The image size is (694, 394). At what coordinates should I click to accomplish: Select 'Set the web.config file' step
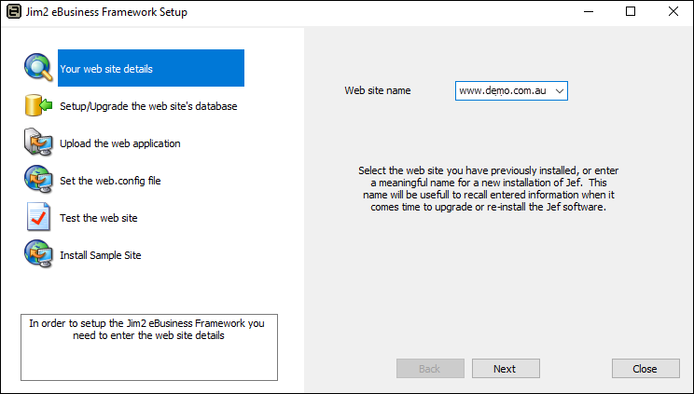pos(110,181)
